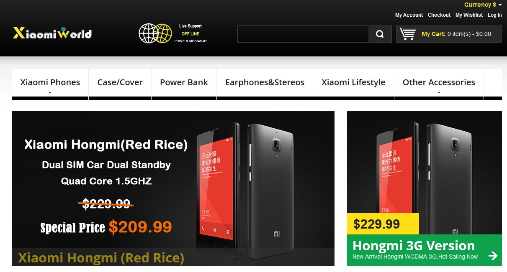Open the My Wishlist link
This screenshot has width=507, height=272.
click(469, 15)
